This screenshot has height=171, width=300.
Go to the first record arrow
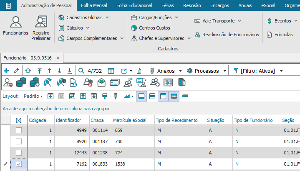pyautogui.click(x=40, y=71)
